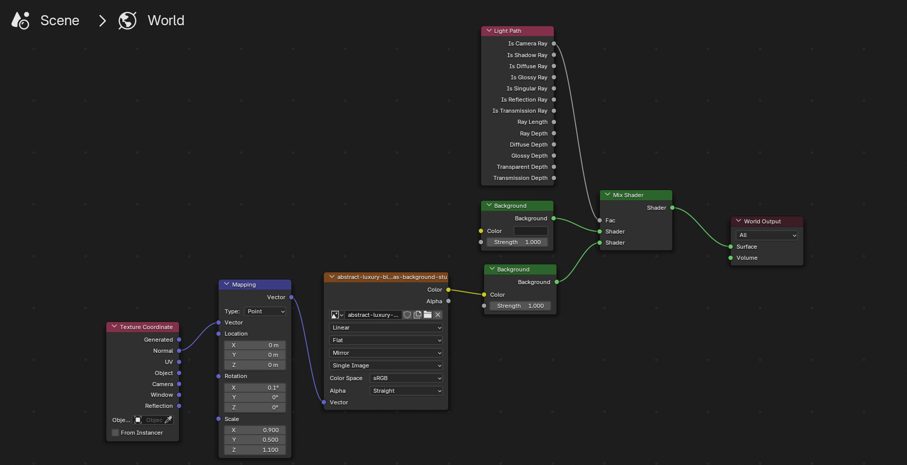
Task: Click the World Output Volume socket
Action: tap(731, 258)
